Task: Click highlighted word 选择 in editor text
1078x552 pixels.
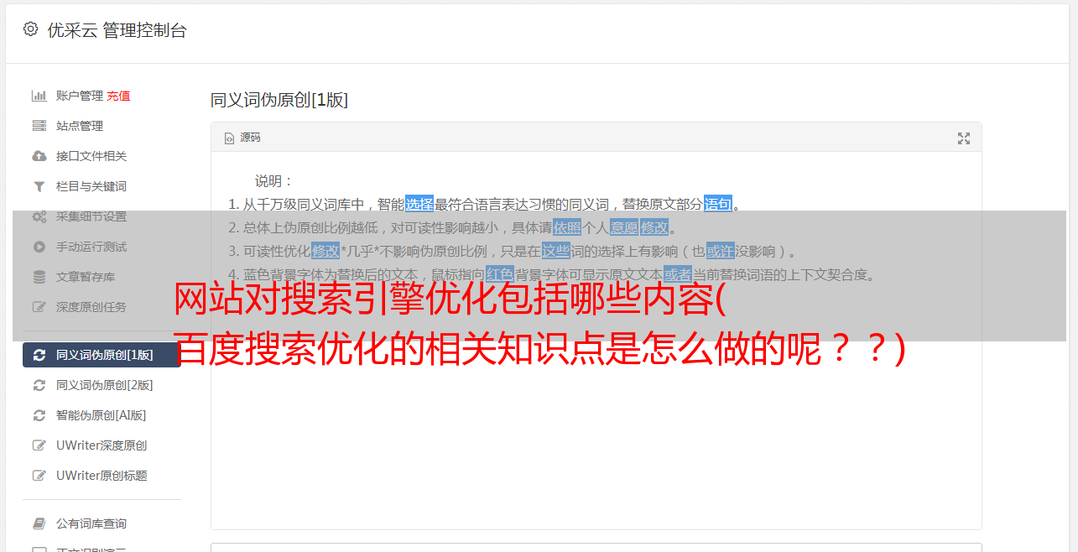Action: click(x=419, y=204)
